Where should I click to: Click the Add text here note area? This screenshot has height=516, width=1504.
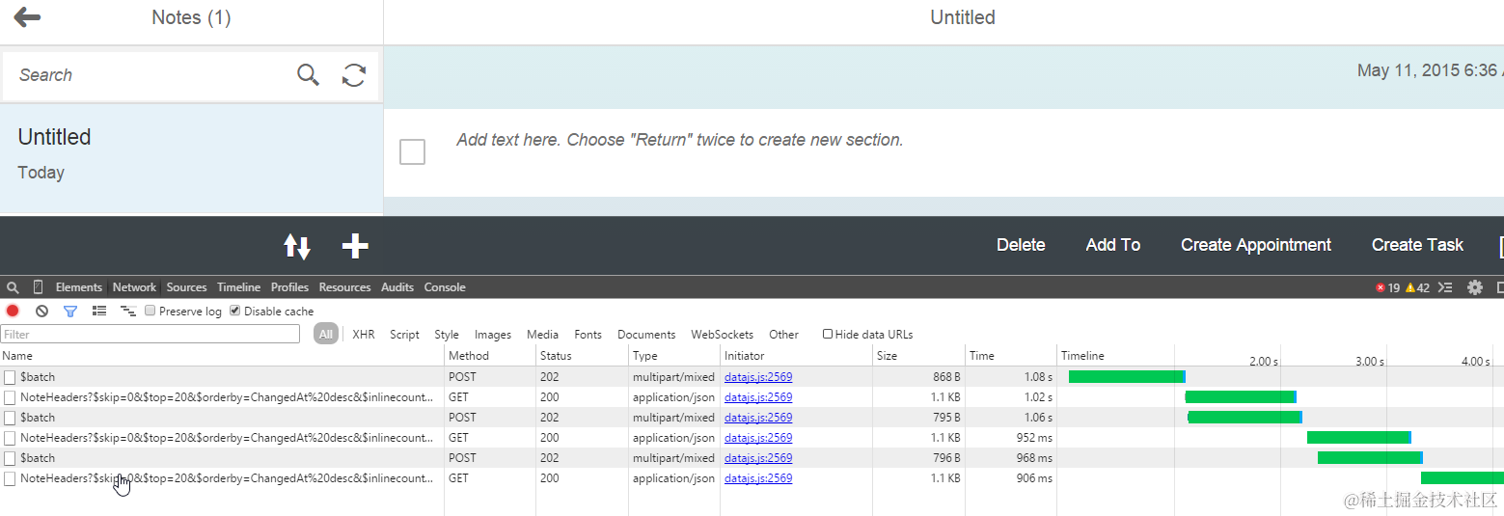(x=680, y=140)
